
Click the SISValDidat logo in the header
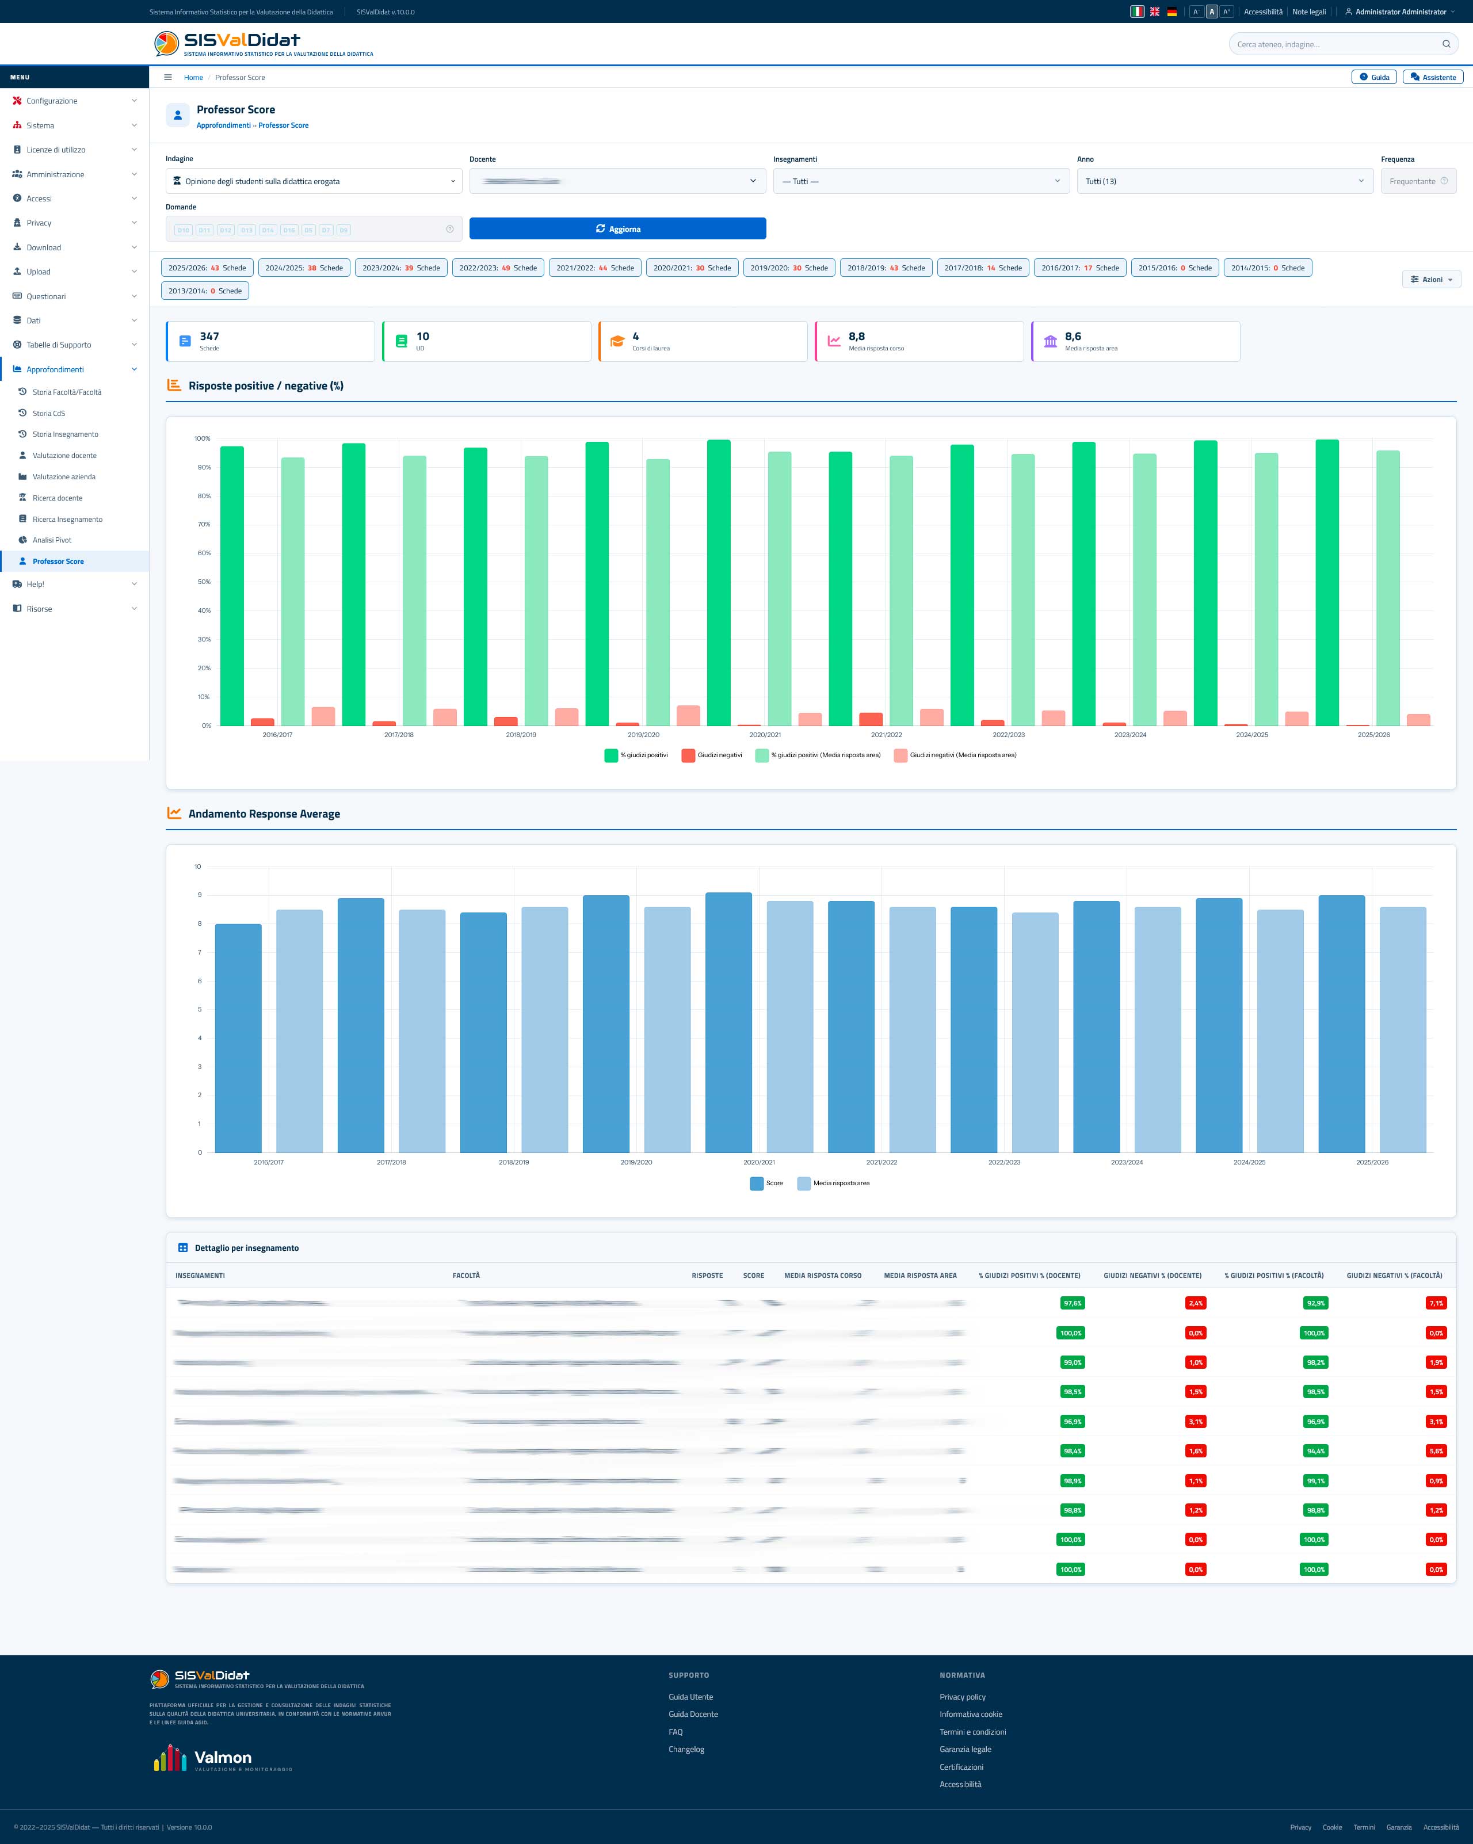click(x=264, y=44)
